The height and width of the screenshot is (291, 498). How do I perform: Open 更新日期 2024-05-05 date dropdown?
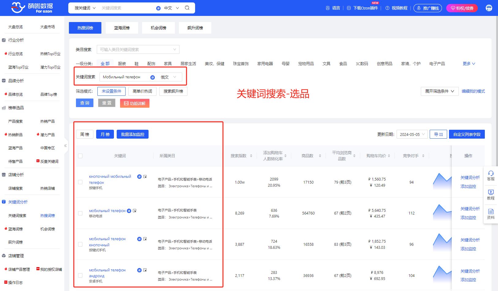(412, 134)
